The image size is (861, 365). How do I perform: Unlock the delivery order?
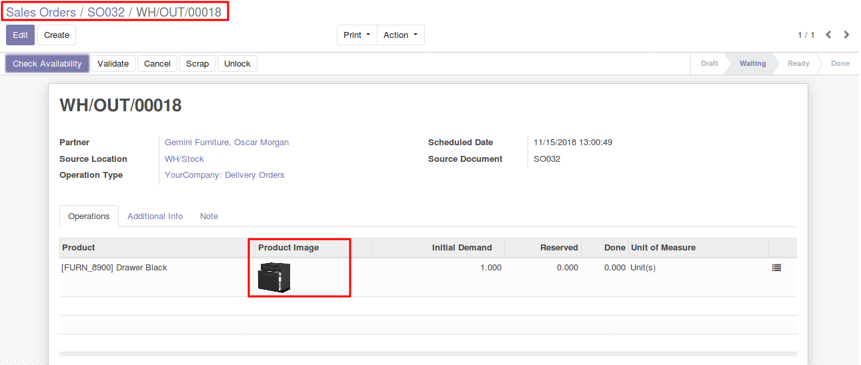[x=237, y=64]
